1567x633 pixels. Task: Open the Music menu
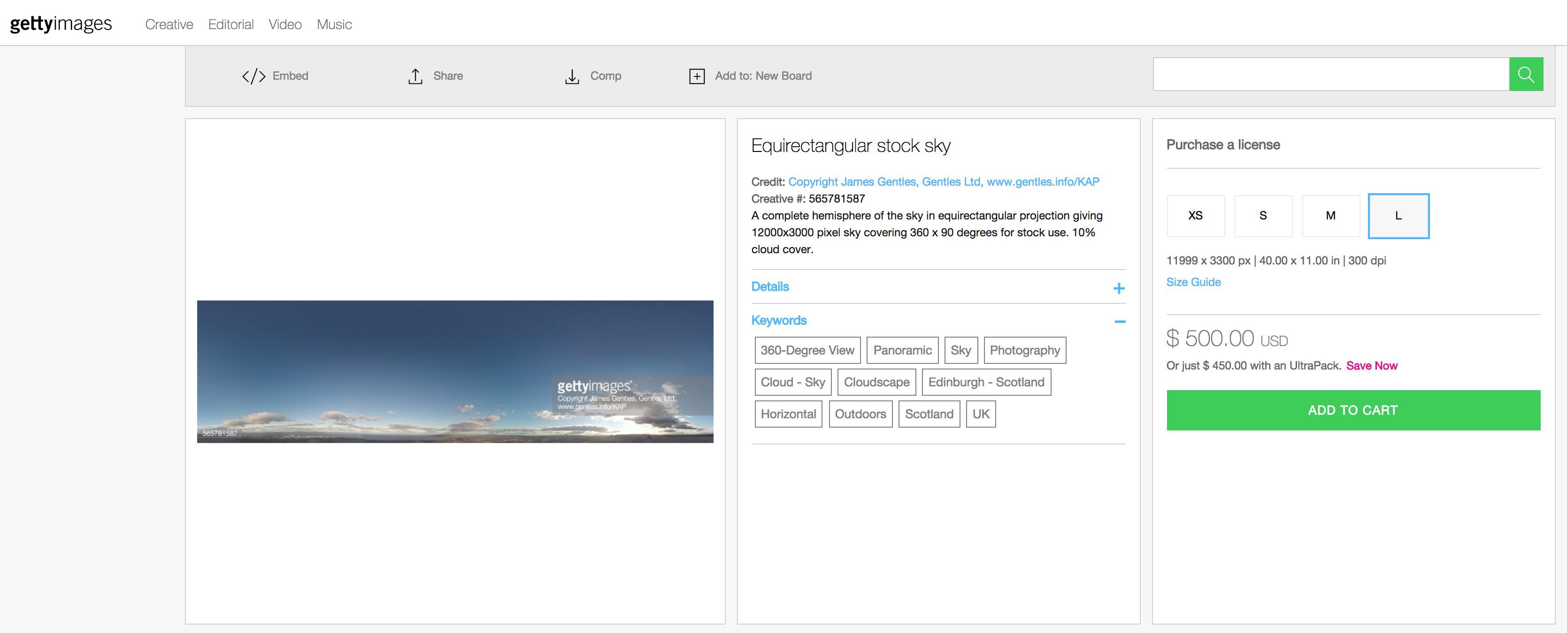tap(334, 24)
